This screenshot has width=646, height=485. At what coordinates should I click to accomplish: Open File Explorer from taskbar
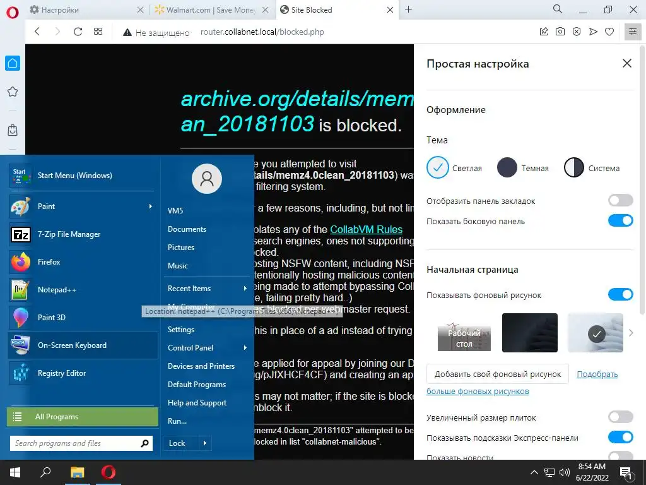(77, 472)
